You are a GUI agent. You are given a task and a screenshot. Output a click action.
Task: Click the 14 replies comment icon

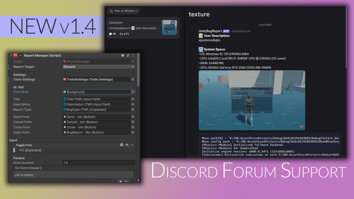[x=111, y=34]
